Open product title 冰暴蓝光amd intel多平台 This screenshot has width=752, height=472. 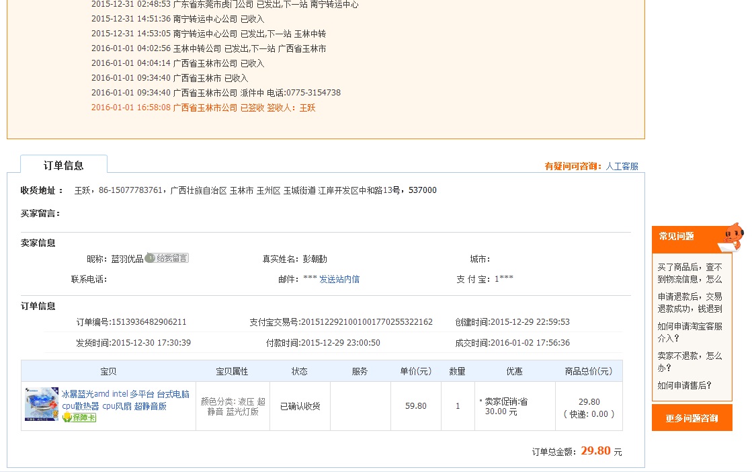126,399
